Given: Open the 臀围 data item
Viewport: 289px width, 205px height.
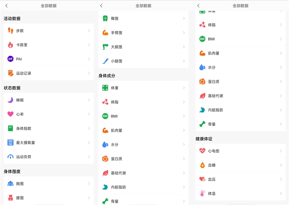Looking at the screenshot, I should 143,18.
